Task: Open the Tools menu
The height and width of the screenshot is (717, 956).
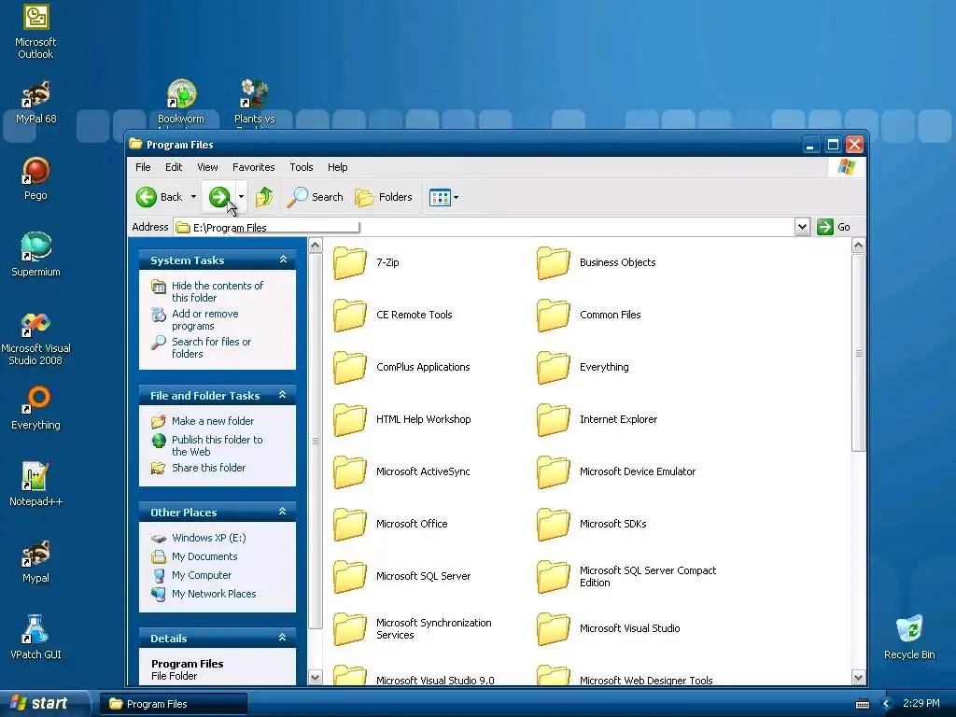Action: [302, 167]
